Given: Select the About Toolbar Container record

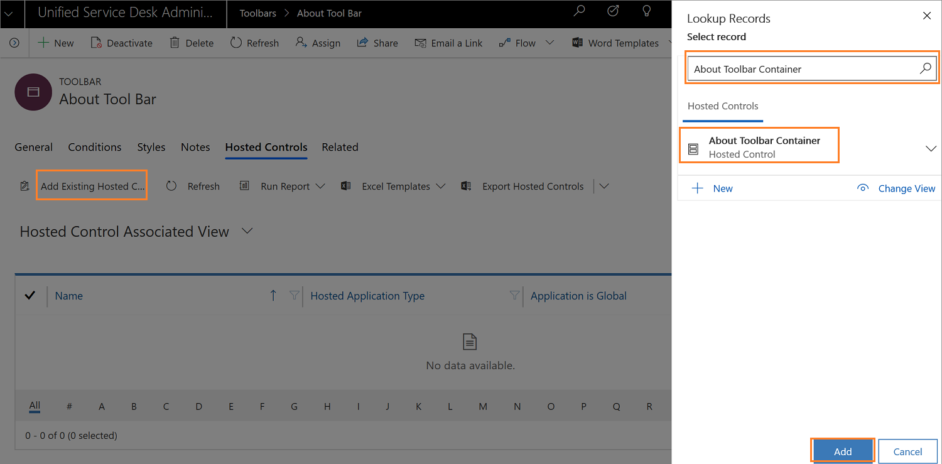Looking at the screenshot, I should click(759, 147).
